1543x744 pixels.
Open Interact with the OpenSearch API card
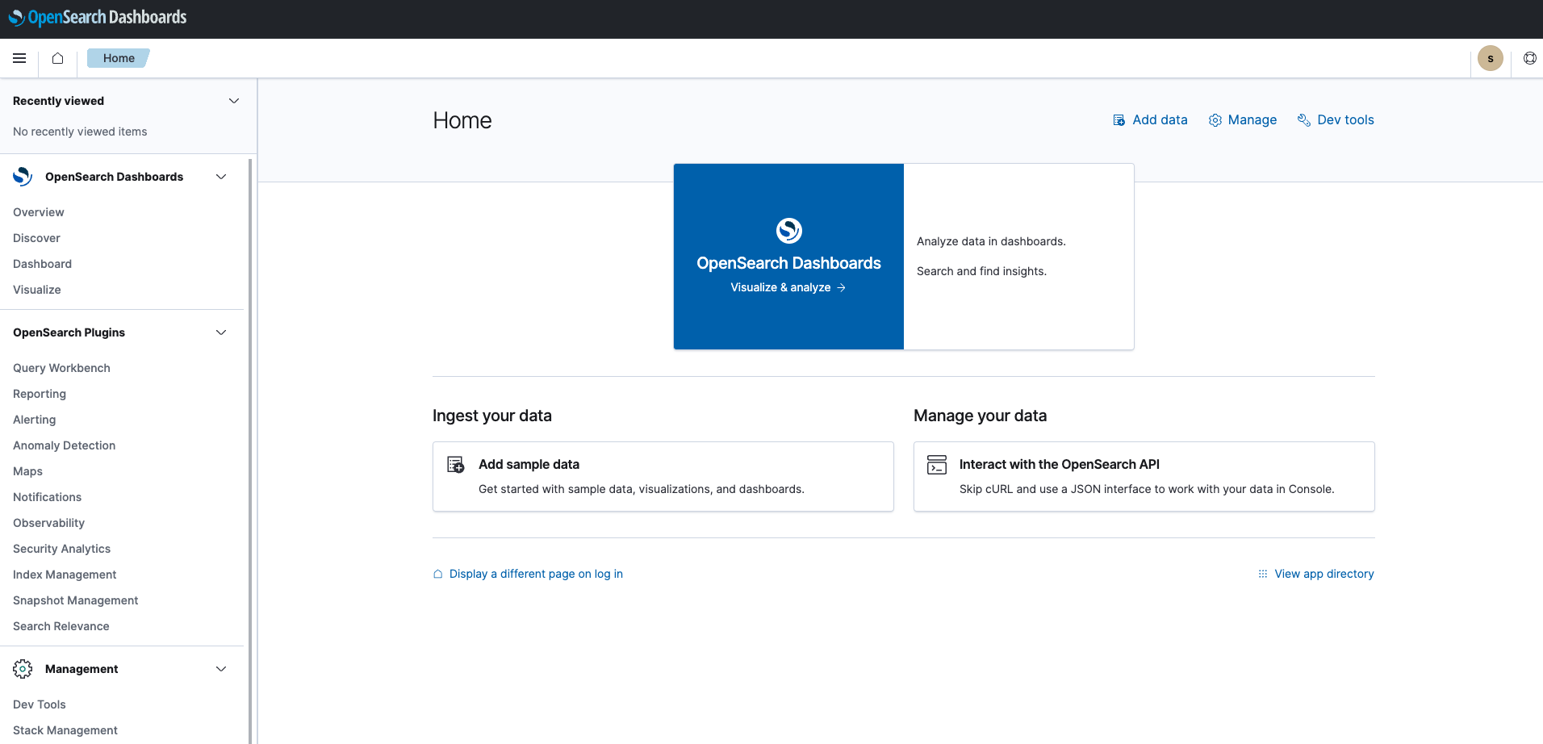tap(1144, 476)
